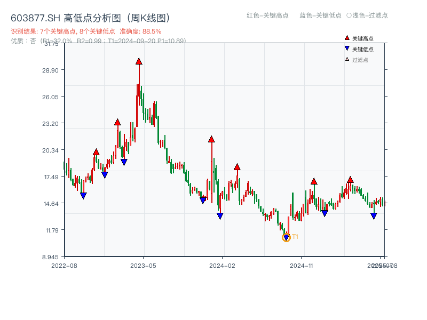427x320 pixels.
Task: Select the blue low triangle near 14.64 before 2024-02
Action: click(x=203, y=201)
